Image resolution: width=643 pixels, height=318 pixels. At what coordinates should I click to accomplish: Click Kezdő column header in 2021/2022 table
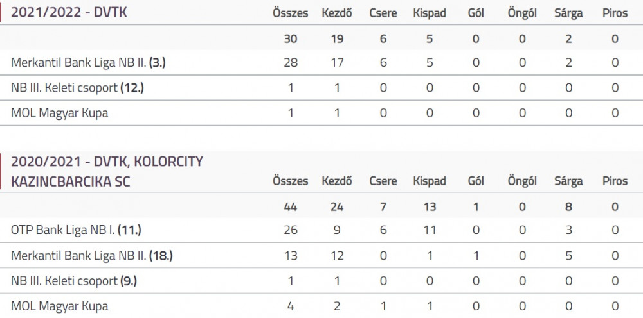tap(337, 13)
